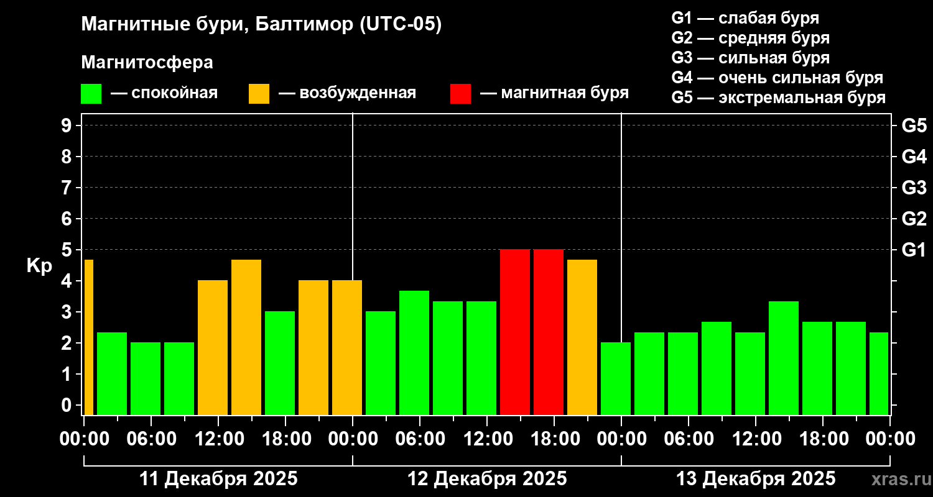933x497 pixels.
Task: Select the chart title 'Магнитные бури, Балтимор (UTC-05)'
Action: pos(261,25)
